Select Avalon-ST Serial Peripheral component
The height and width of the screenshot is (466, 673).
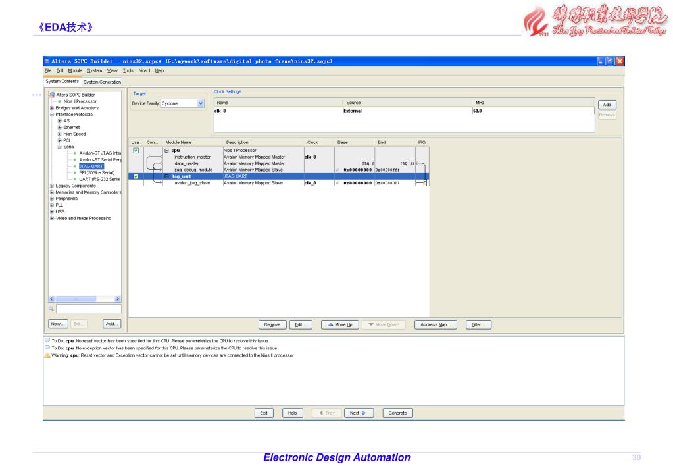tap(101, 160)
